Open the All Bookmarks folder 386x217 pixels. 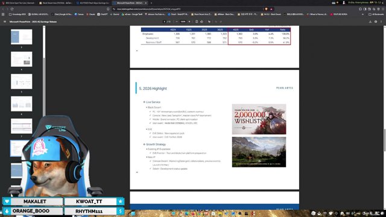(376, 14)
